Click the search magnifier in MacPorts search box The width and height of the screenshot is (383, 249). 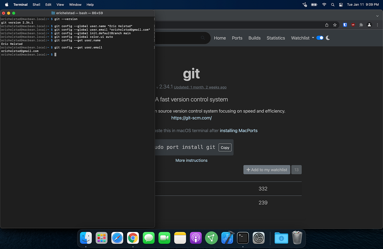(x=203, y=38)
